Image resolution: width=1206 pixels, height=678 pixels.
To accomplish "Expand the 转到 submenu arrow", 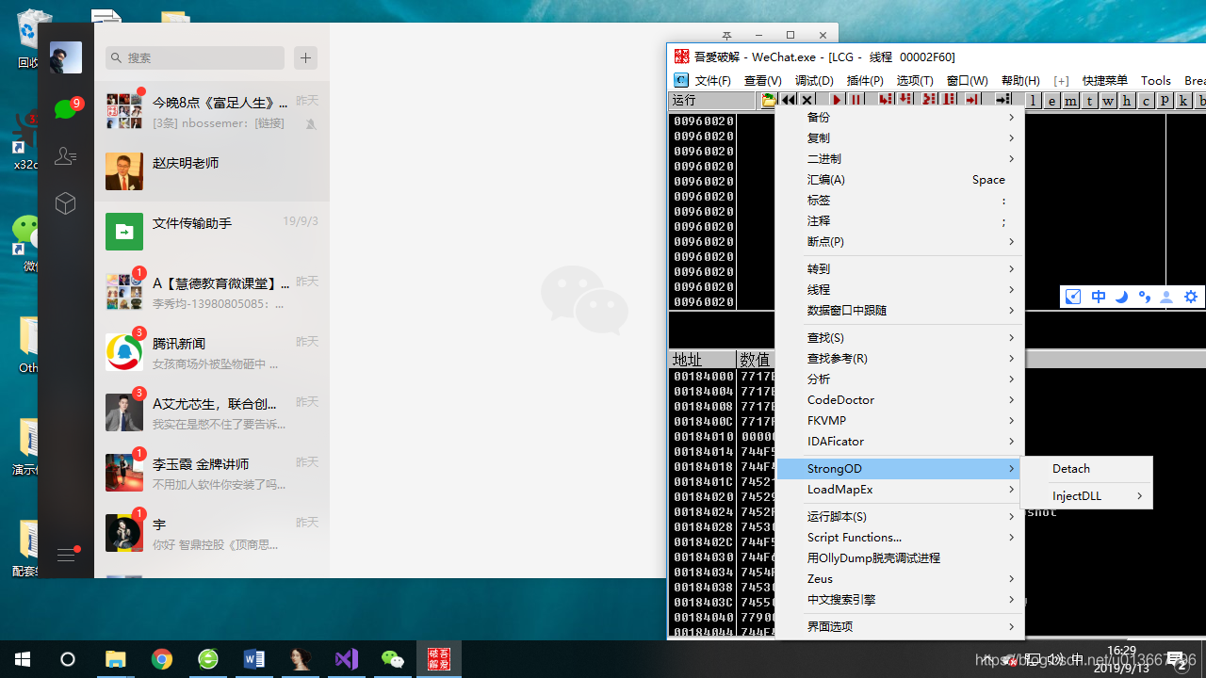I will pyautogui.click(x=1012, y=269).
